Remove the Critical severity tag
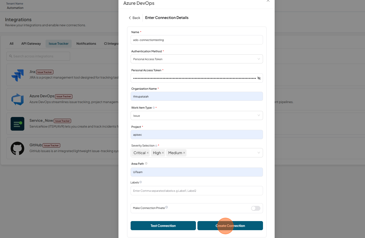 148,153
